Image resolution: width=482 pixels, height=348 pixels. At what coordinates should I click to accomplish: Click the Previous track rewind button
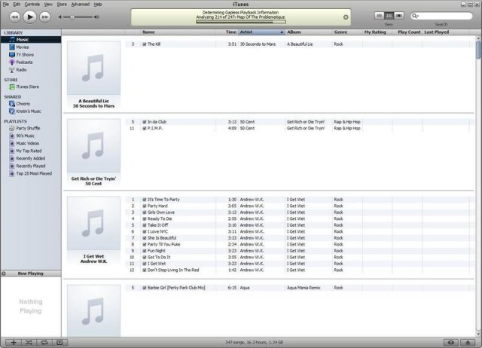14,17
